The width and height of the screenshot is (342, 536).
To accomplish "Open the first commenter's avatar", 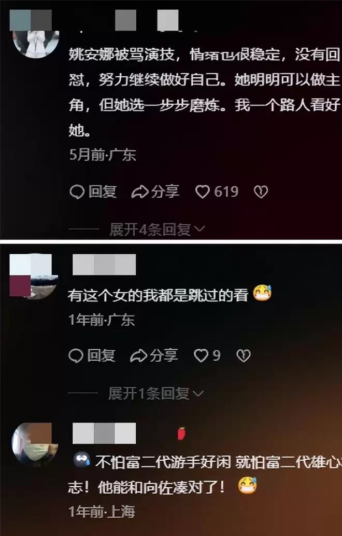I will tap(36, 42).
